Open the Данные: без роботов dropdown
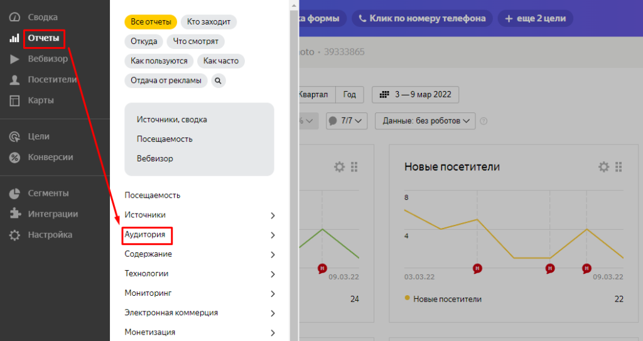 [425, 121]
